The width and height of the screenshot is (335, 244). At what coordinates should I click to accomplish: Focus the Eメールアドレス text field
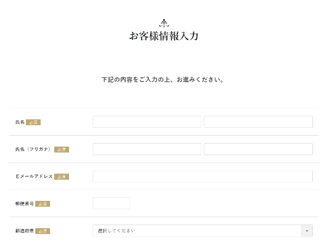[202, 177]
